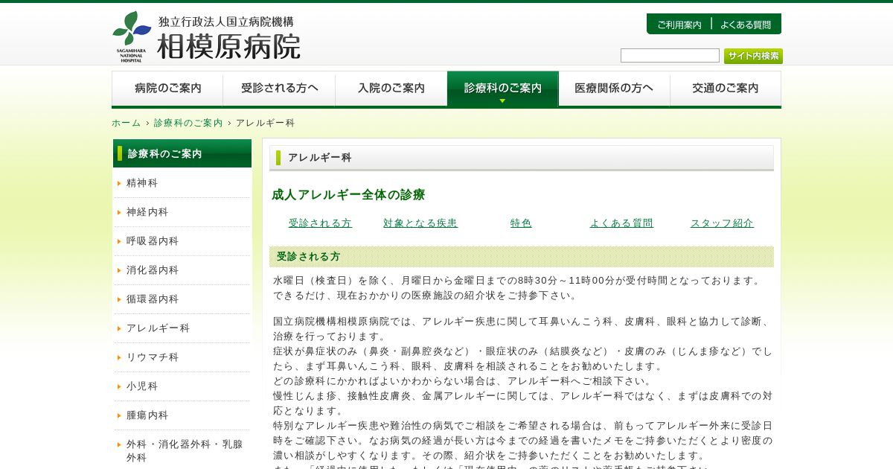Click the orange arrow beside 循環器内科
The image size is (893, 469).
tap(119, 299)
